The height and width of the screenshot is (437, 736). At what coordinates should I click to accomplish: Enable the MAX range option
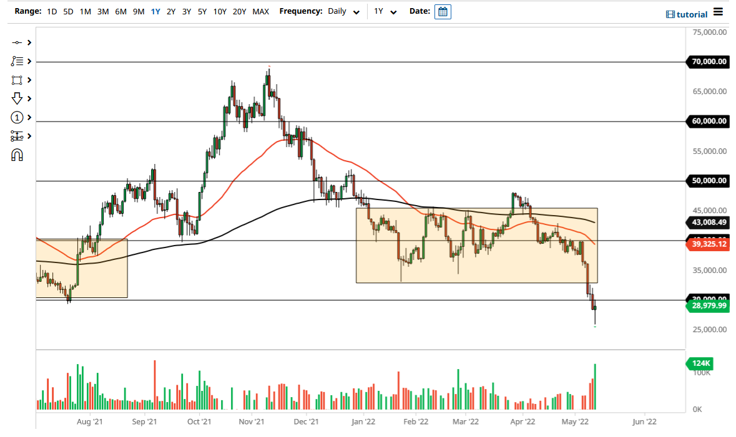pyautogui.click(x=260, y=11)
